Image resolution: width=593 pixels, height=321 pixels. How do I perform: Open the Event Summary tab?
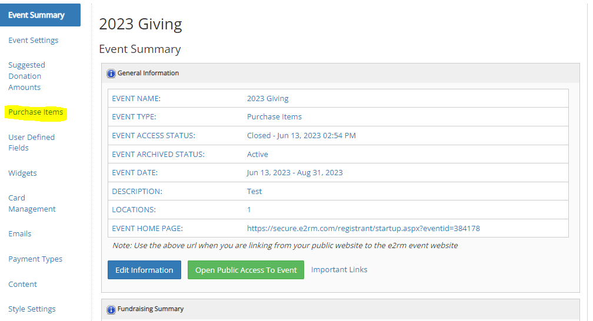pos(40,15)
